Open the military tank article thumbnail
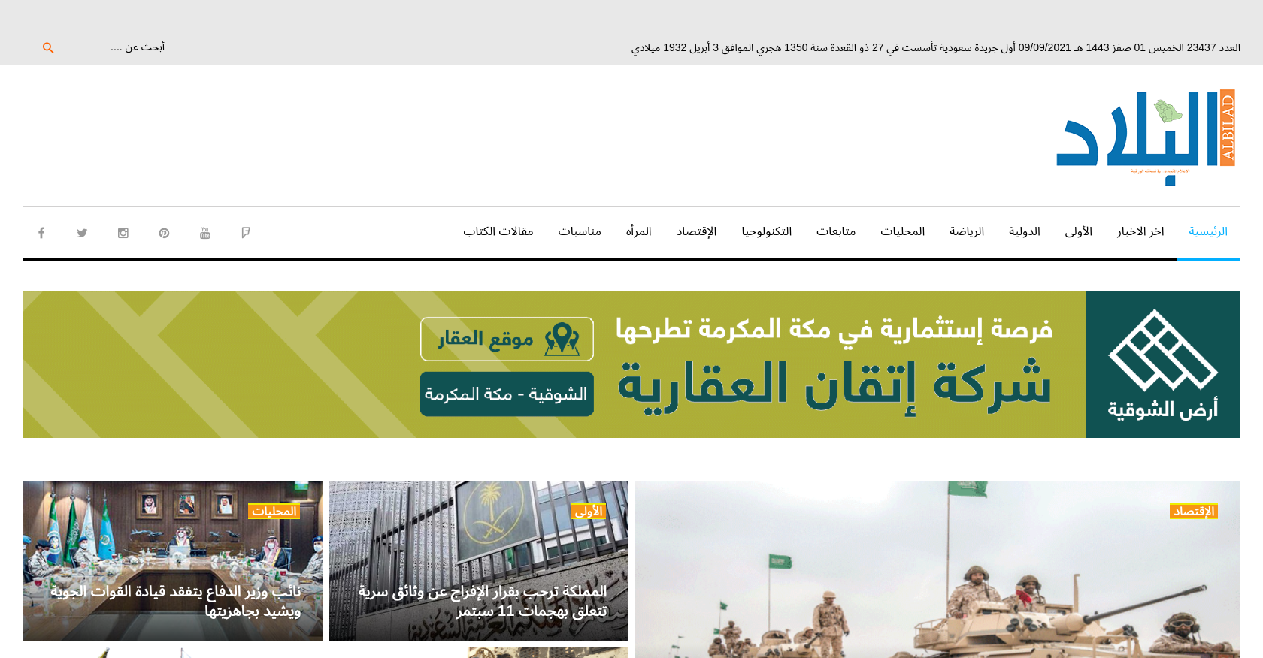This screenshot has height=658, width=1263. point(937,569)
